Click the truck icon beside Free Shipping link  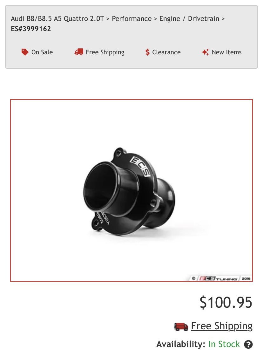[181, 326]
